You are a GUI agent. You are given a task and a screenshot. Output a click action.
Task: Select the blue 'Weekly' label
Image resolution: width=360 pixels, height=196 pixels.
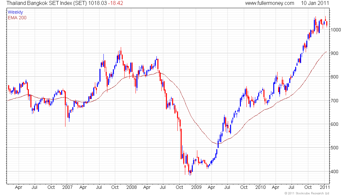(x=15, y=12)
